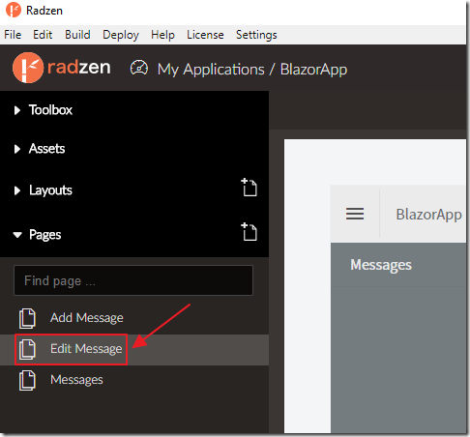
Task: Click the Find page search field
Action: [133, 280]
